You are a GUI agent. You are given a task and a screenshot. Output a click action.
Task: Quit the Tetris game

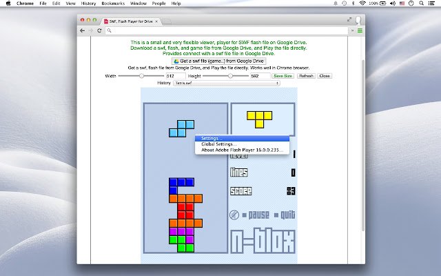click(285, 215)
